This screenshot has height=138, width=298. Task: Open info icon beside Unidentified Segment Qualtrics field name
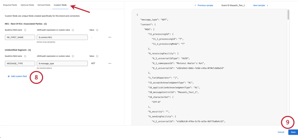pos(25,56)
